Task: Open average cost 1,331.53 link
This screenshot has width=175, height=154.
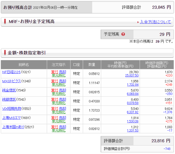Action: [x=133, y=131]
